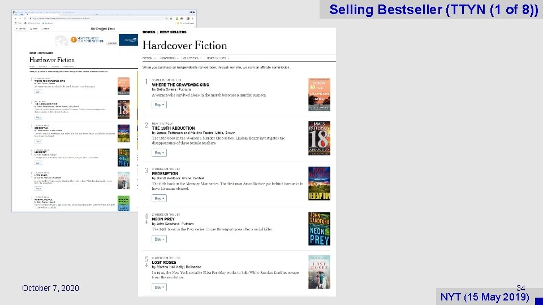Click the Neon Prey cover in small browser window
543x305 pixels.
[x=123, y=158]
